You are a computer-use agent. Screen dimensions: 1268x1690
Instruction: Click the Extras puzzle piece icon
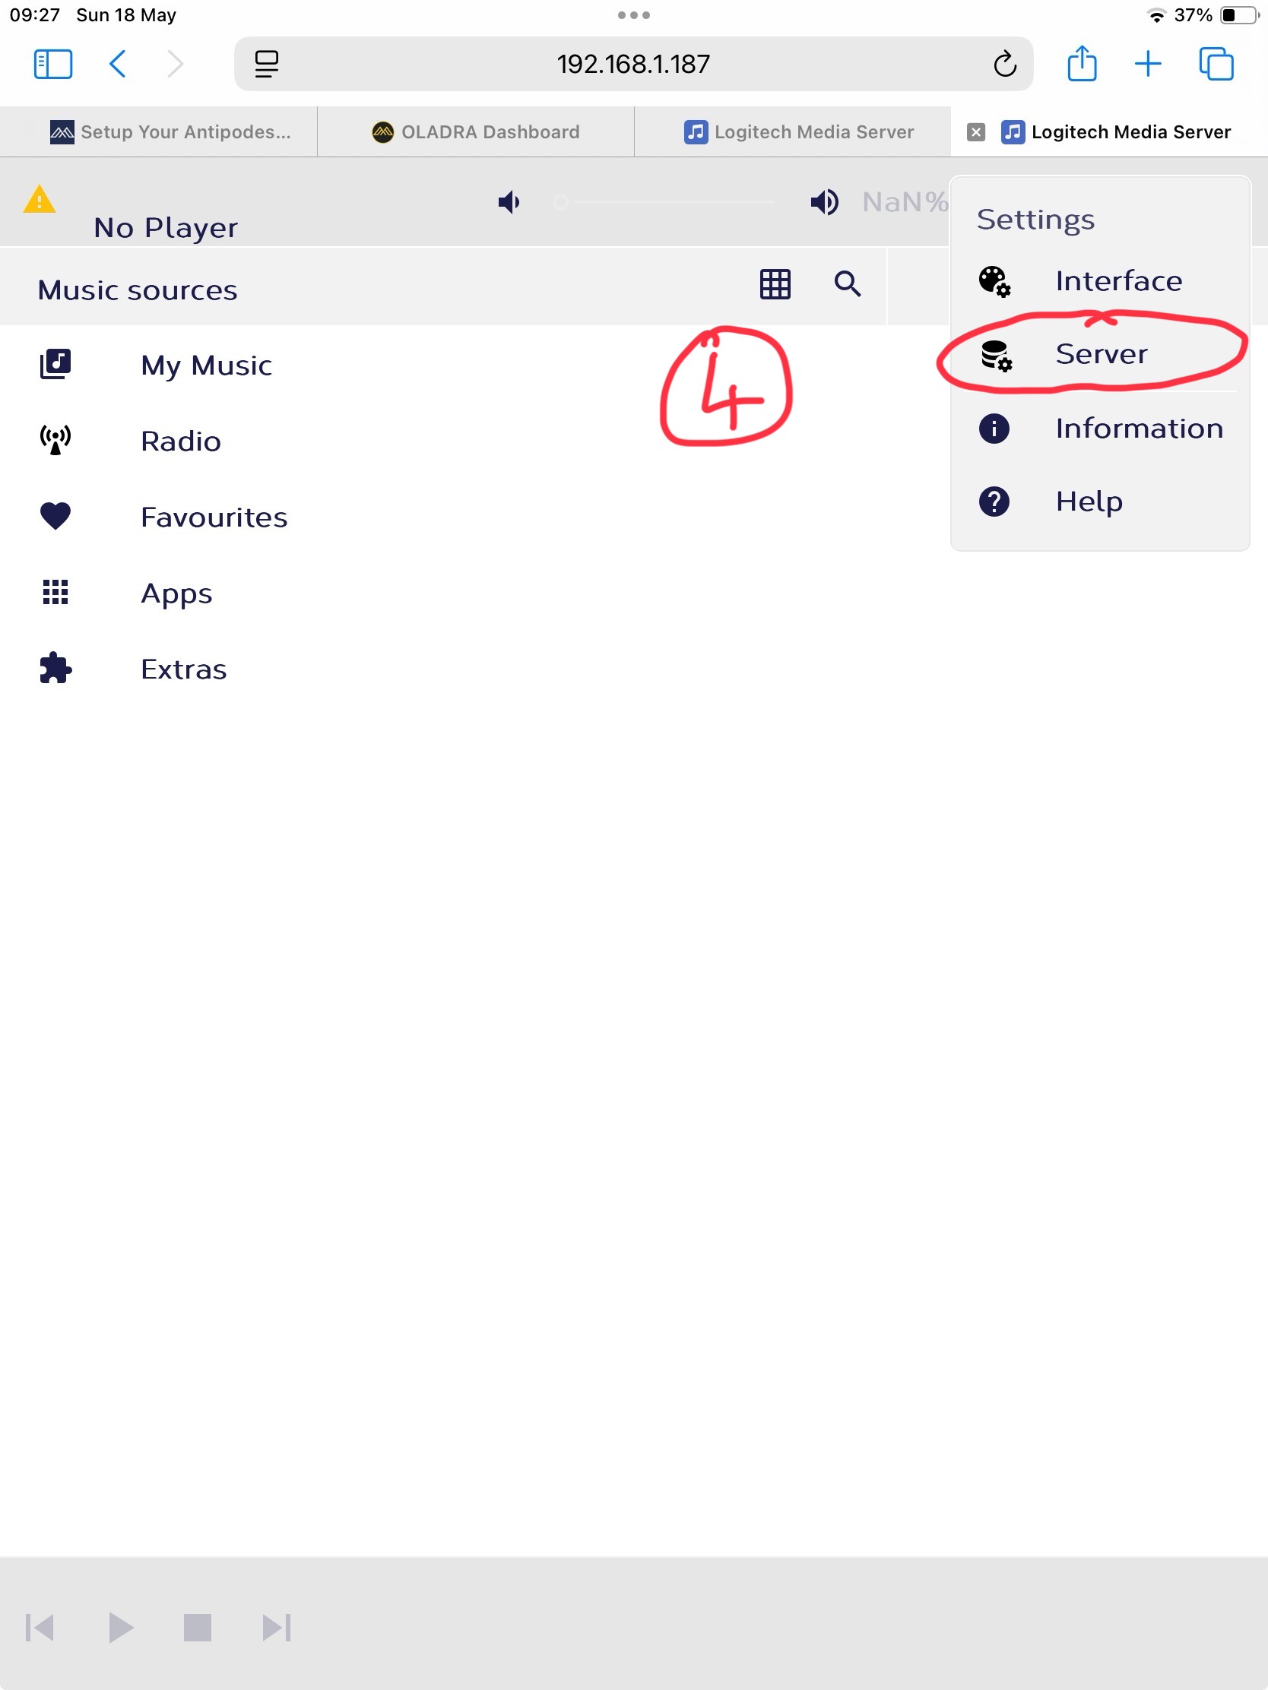coord(55,669)
